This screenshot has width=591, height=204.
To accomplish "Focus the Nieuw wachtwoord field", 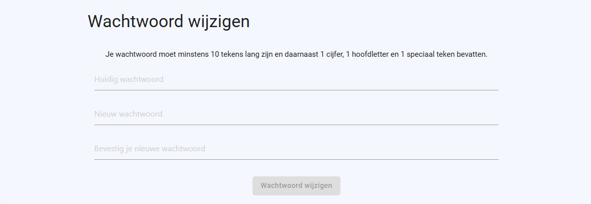I will [x=296, y=114].
